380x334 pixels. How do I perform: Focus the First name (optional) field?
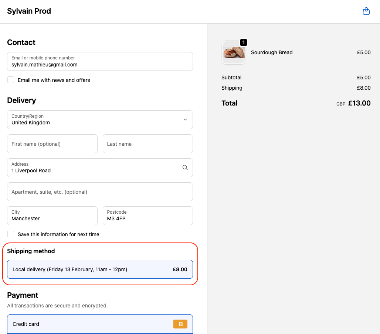pyautogui.click(x=52, y=144)
